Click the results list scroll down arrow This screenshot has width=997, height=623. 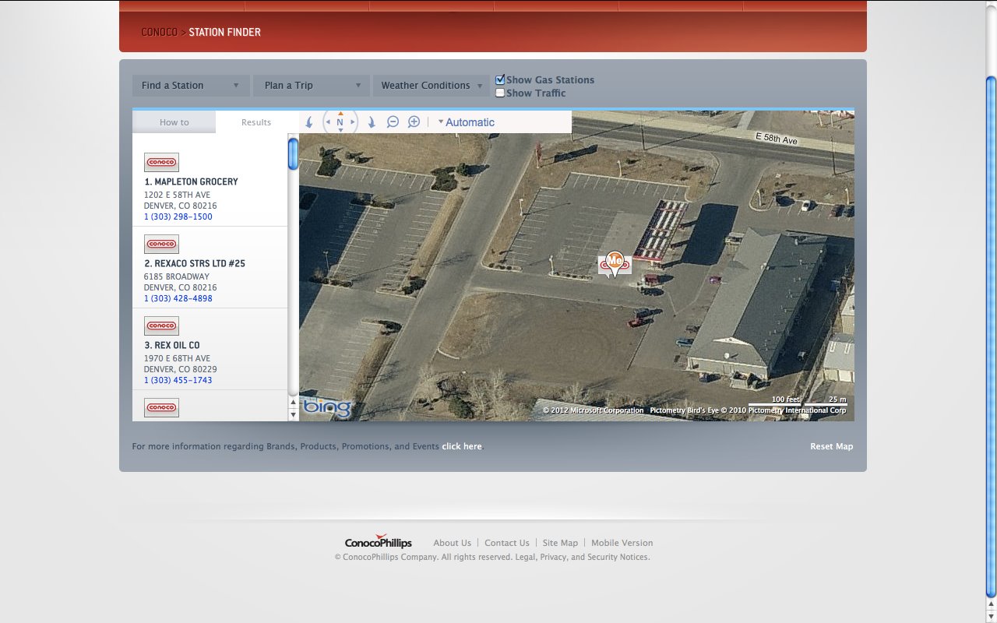(x=294, y=414)
